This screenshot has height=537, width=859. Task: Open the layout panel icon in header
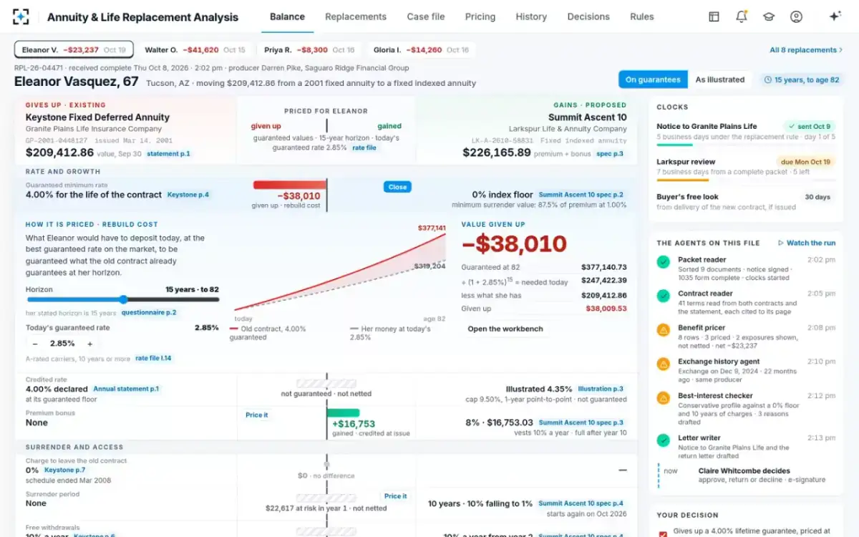(714, 16)
